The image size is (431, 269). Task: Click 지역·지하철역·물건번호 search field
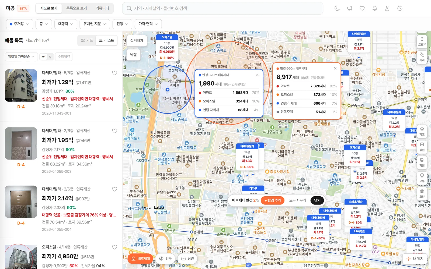pos(223,8)
